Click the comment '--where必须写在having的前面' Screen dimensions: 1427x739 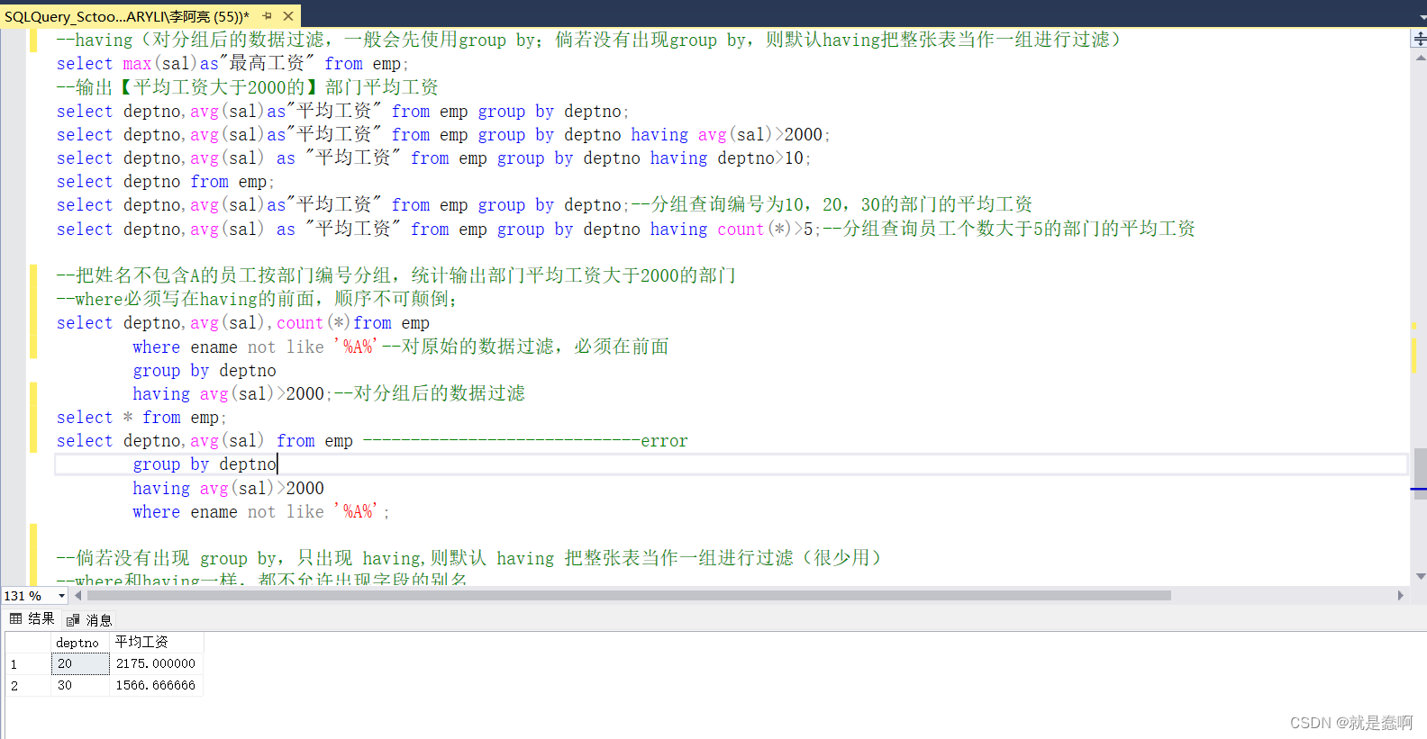[x=256, y=299]
